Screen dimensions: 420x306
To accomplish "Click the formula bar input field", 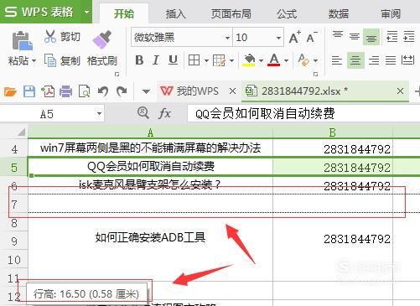I will point(303,114).
